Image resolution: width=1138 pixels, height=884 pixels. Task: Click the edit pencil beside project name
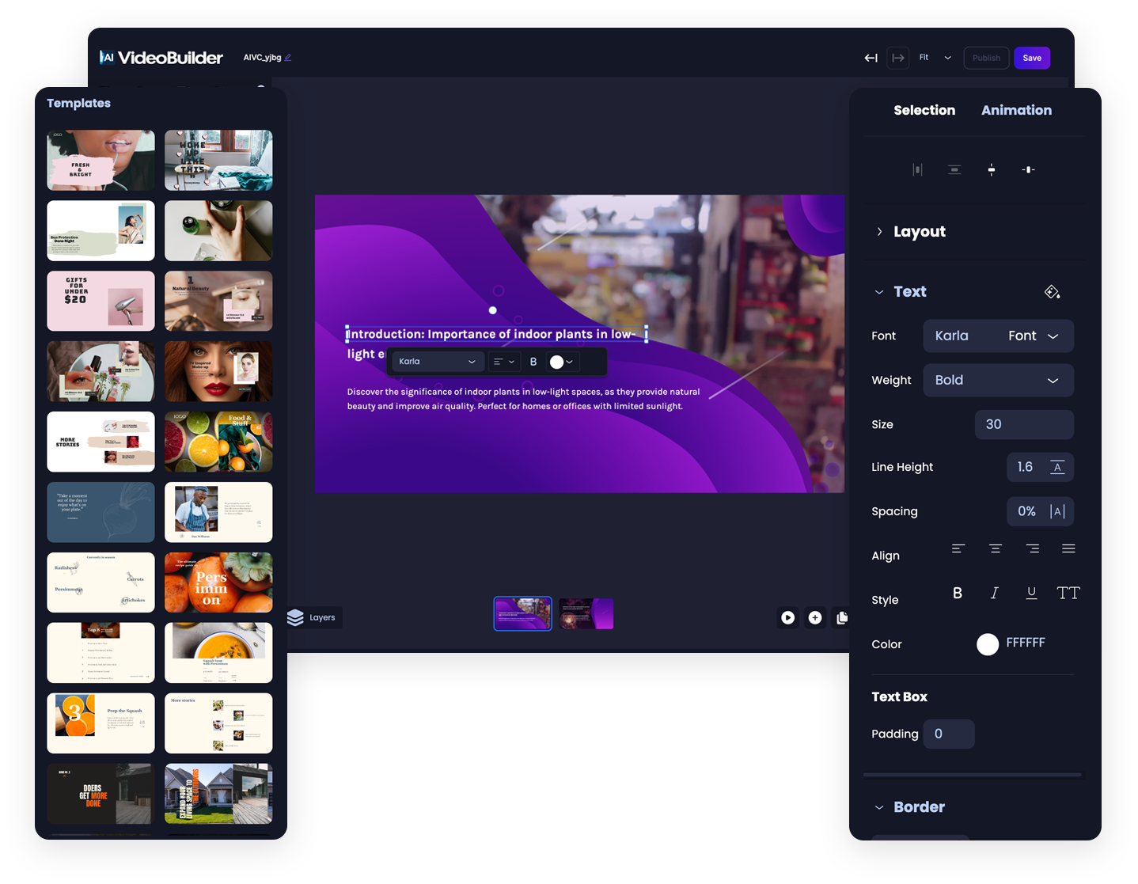click(288, 58)
